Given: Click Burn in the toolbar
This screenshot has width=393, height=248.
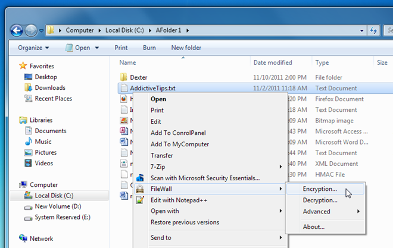Looking at the screenshot, I should [149, 48].
